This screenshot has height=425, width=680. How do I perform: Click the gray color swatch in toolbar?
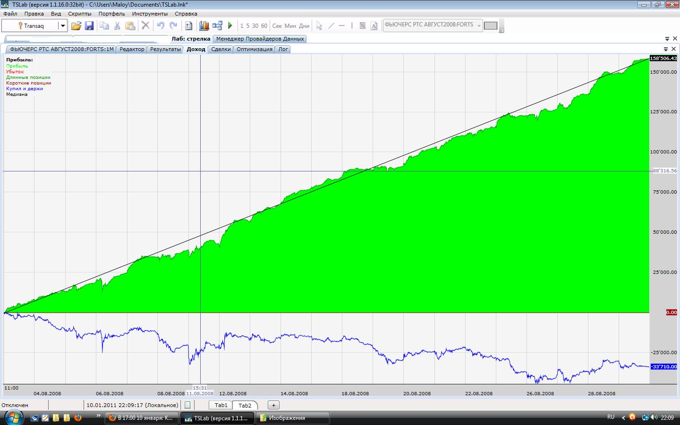491,26
